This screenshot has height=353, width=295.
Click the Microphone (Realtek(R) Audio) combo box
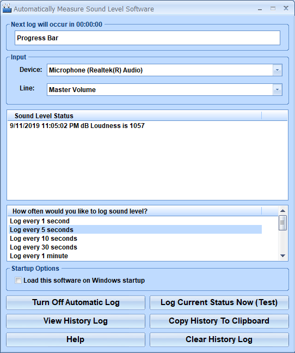click(x=164, y=70)
